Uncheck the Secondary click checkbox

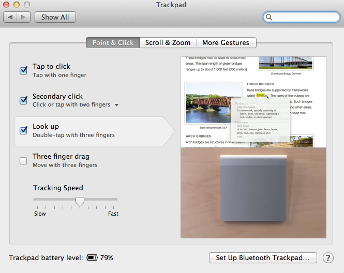click(23, 100)
